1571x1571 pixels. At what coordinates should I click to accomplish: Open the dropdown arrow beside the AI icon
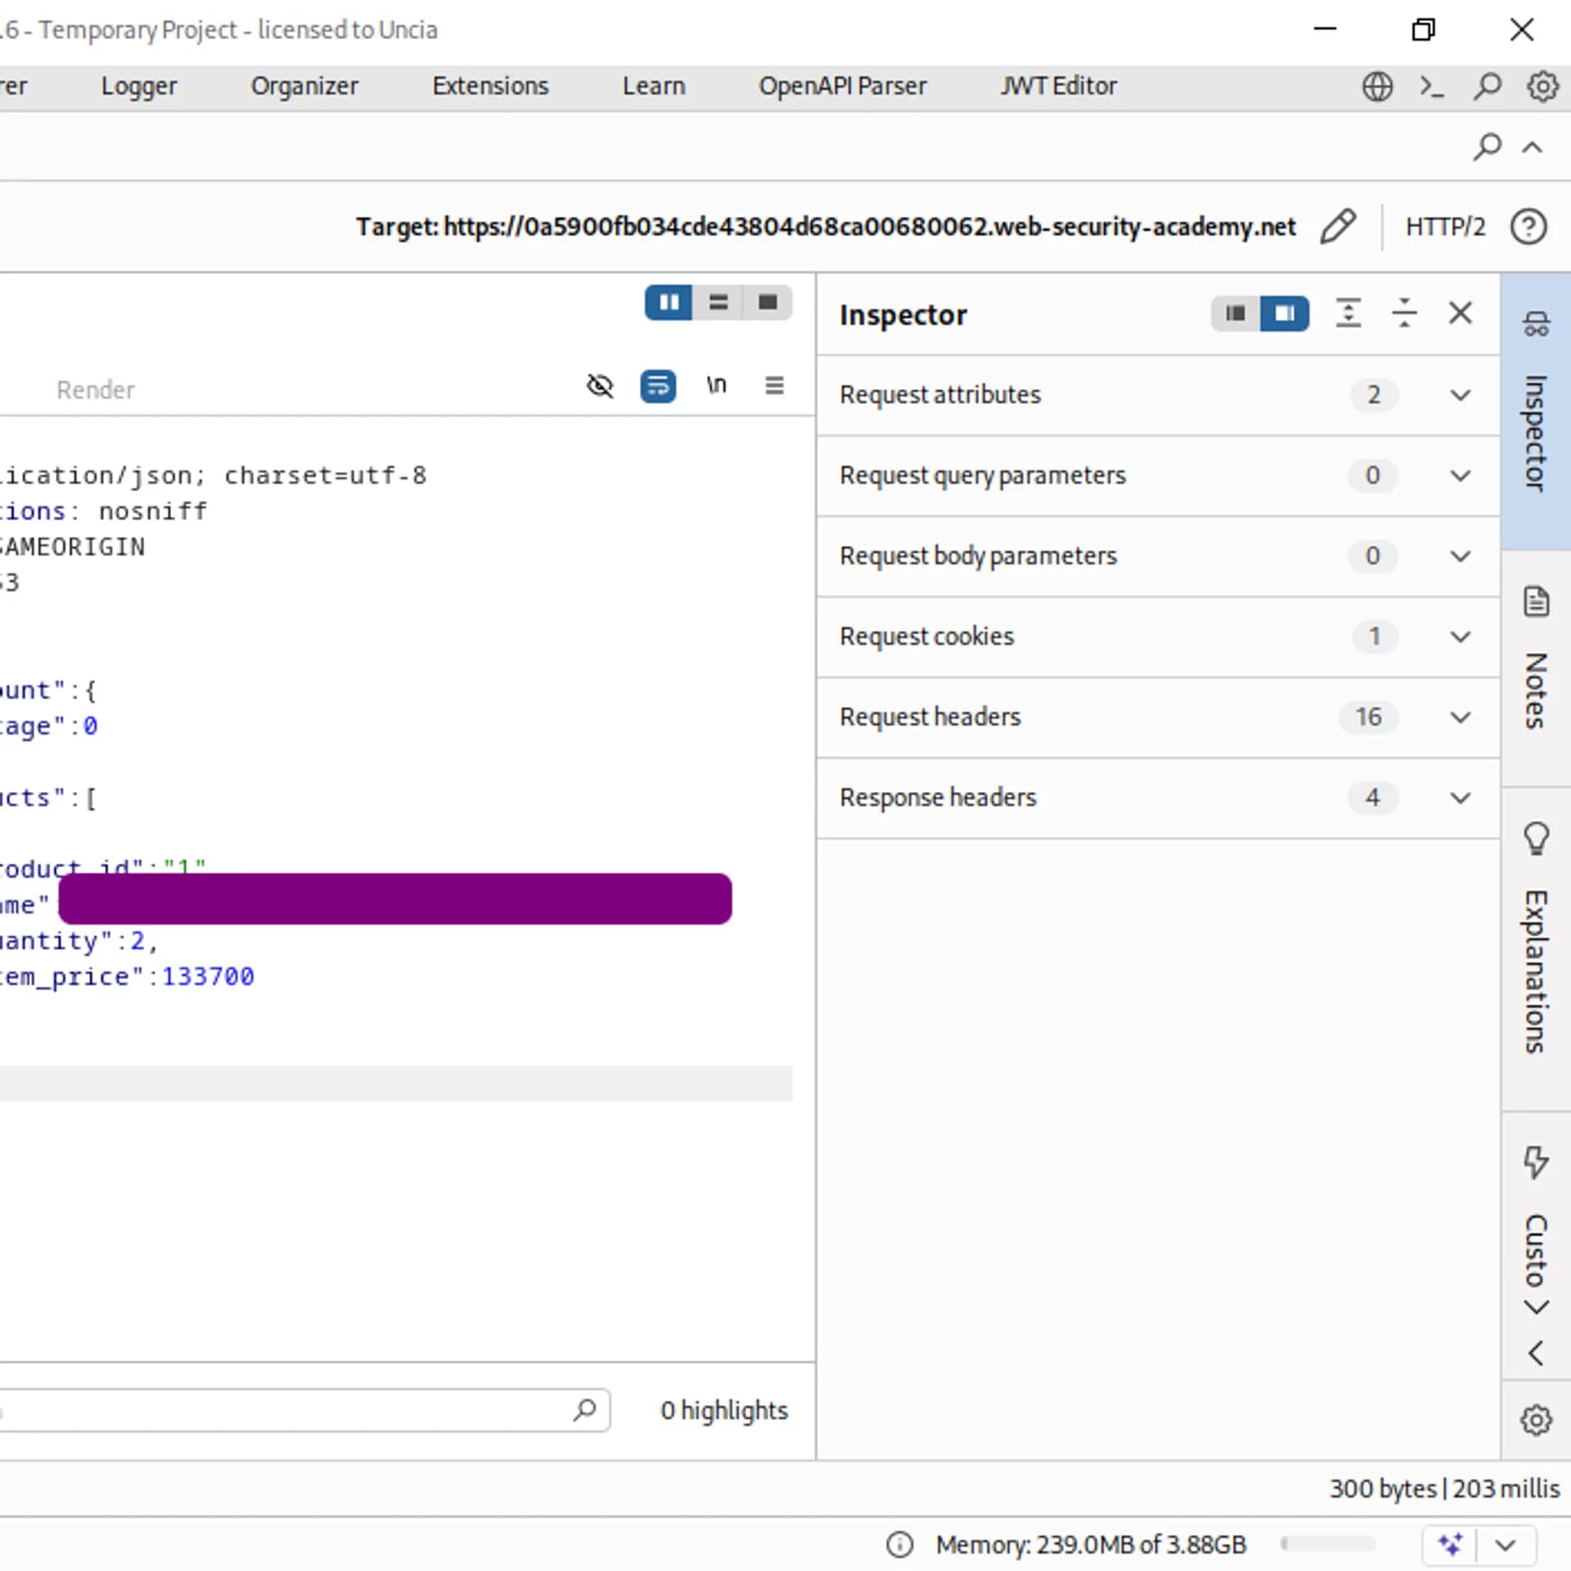(x=1506, y=1545)
